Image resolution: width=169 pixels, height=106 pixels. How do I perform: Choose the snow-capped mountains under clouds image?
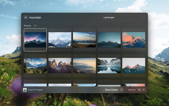[60, 40]
